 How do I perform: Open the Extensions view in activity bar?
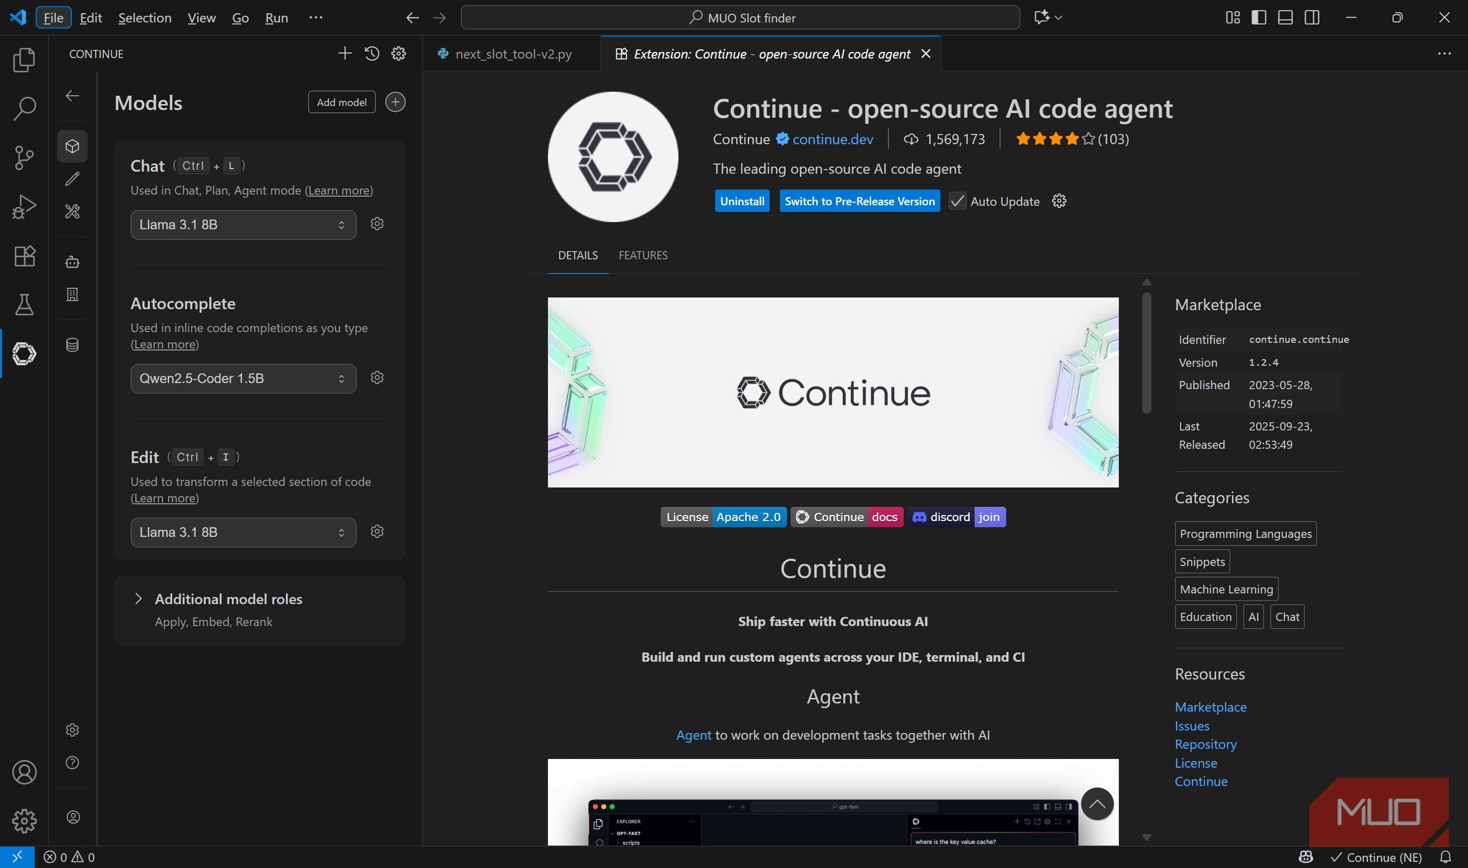tap(24, 256)
